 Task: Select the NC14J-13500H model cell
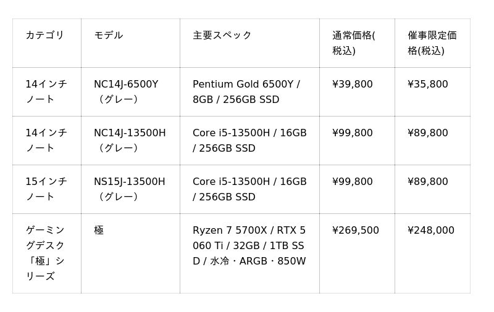130,140
